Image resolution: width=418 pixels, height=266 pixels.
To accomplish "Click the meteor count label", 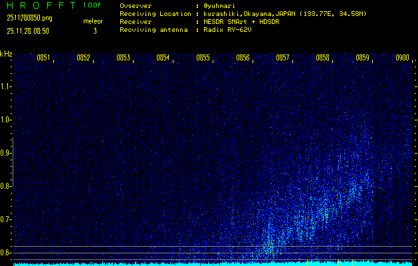I will (93, 21).
